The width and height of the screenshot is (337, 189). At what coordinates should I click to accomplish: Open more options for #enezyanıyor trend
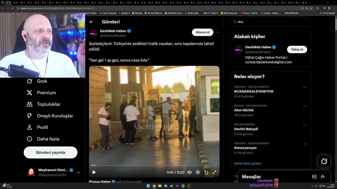click(x=305, y=144)
